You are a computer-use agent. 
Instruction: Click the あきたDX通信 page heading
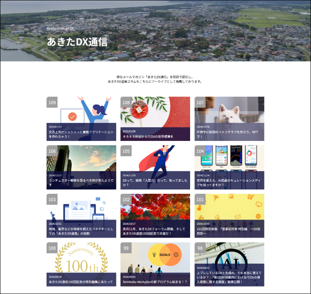point(77,42)
